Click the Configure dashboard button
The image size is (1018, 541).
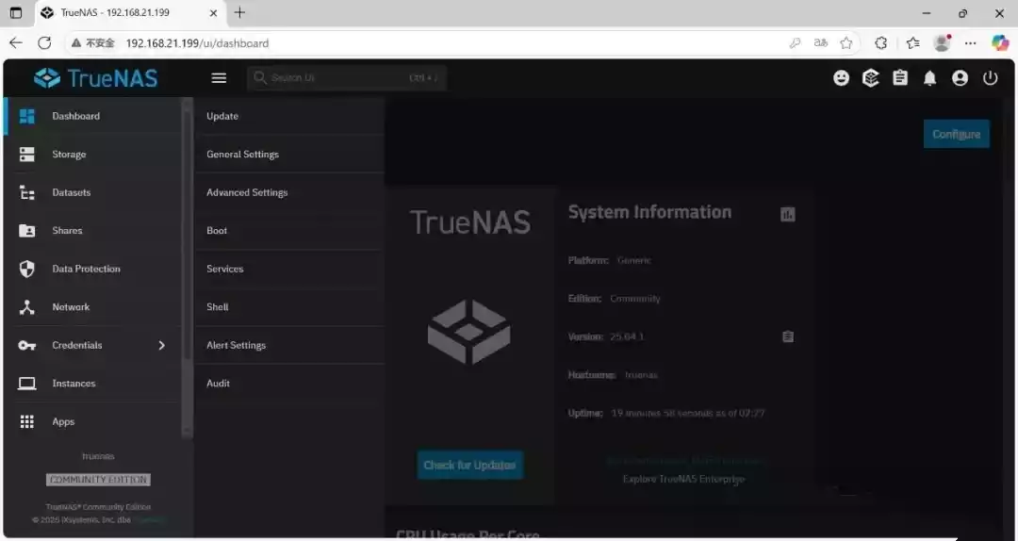pyautogui.click(x=957, y=135)
